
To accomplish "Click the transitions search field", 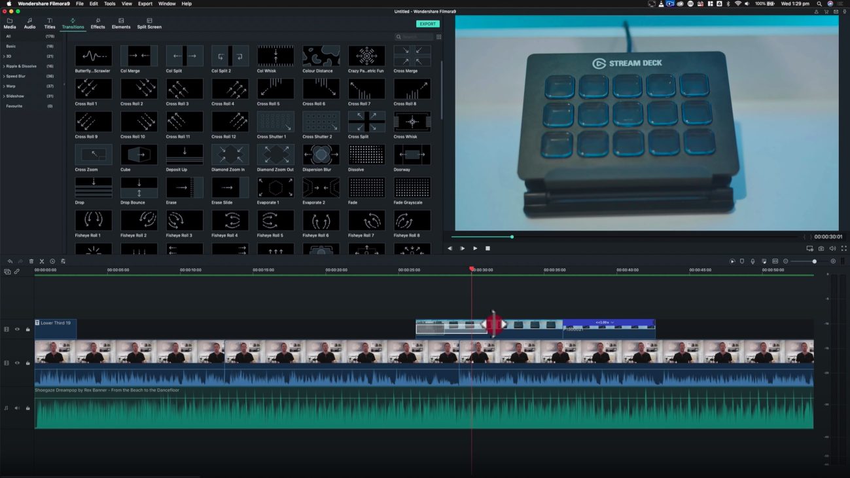I will [x=414, y=37].
